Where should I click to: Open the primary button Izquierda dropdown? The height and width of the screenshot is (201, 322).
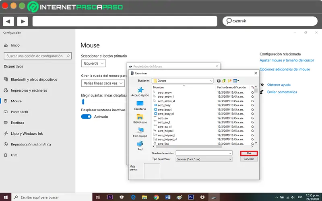pyautogui.click(x=93, y=64)
